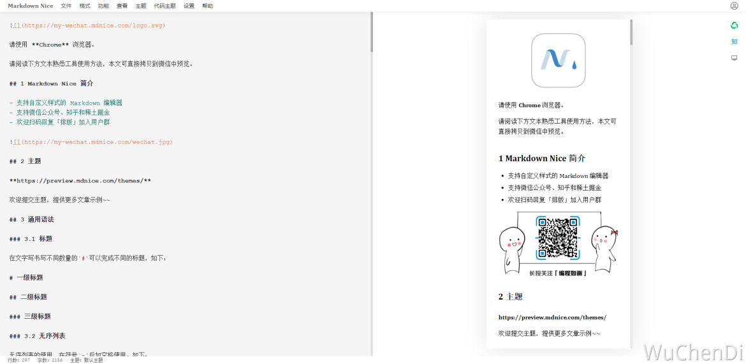Click the '请使用 **Chrome** 浏览器。' editor line
Screen dimensions: 746x364
point(52,45)
